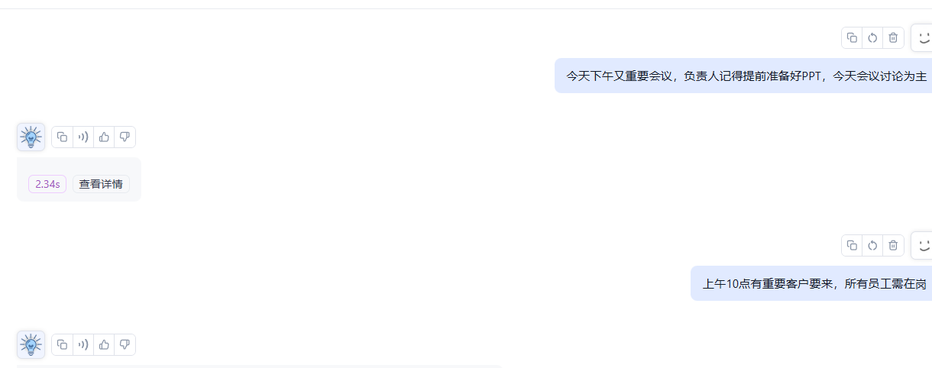This screenshot has width=932, height=368.
Task: Copy the message about the 10点 client visit
Action: pos(852,245)
